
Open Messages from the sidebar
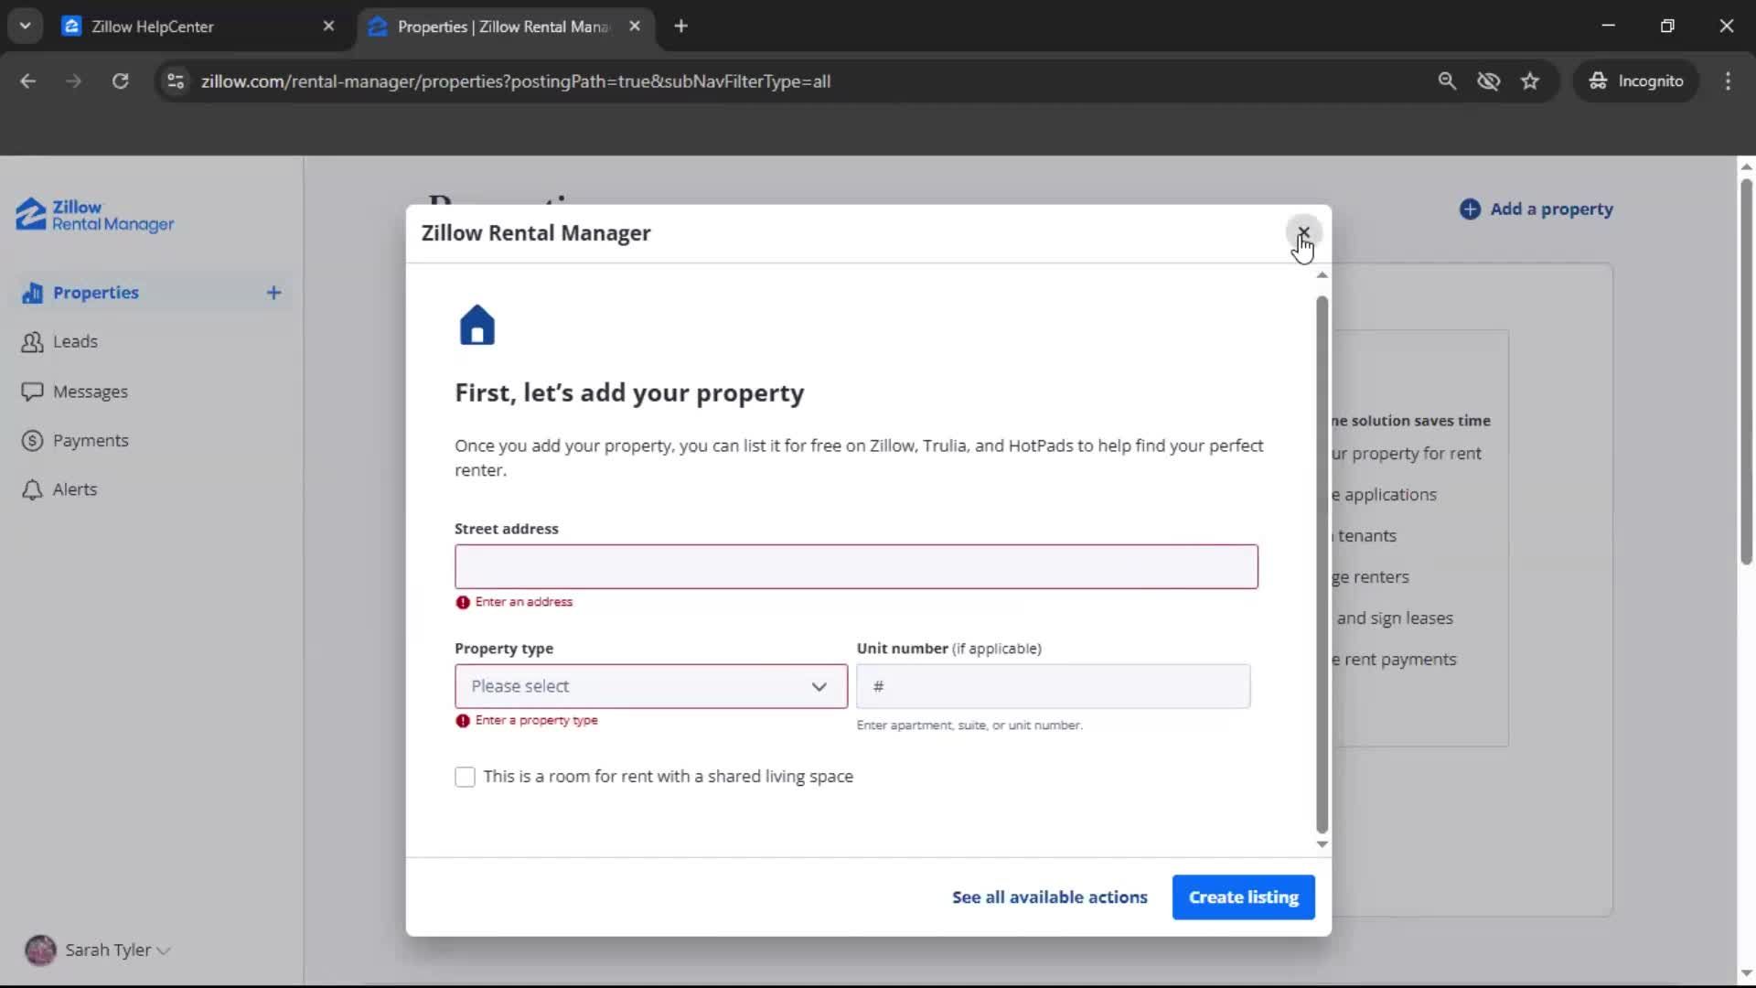click(90, 392)
